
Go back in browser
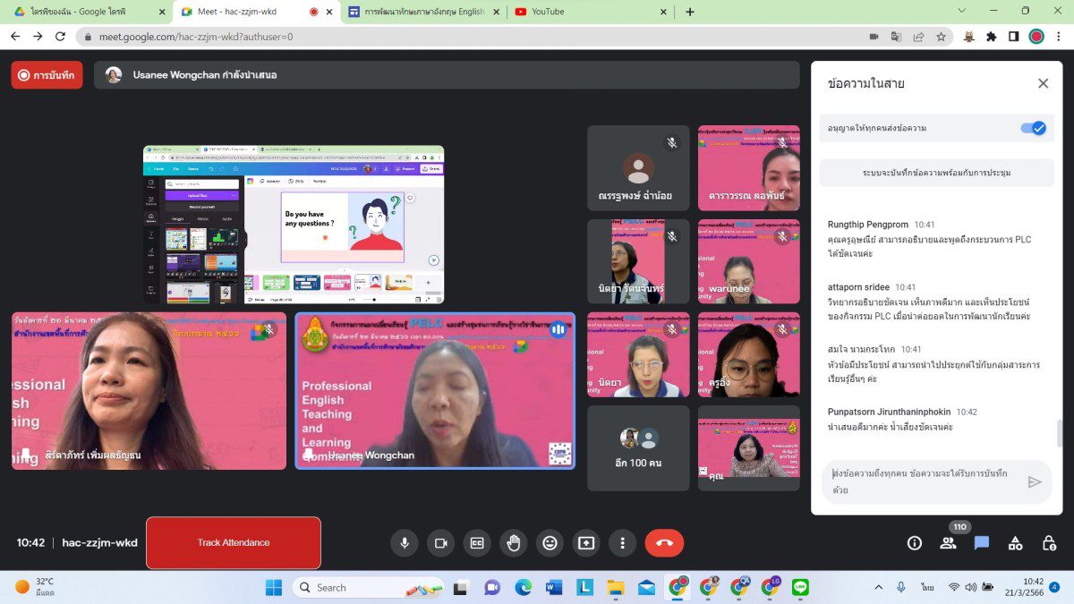pyautogui.click(x=15, y=37)
